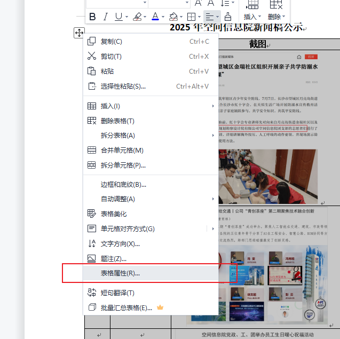Screen dimensions: 340x339
Task: Click the red 打开 button in screenshot
Action: 311,57
